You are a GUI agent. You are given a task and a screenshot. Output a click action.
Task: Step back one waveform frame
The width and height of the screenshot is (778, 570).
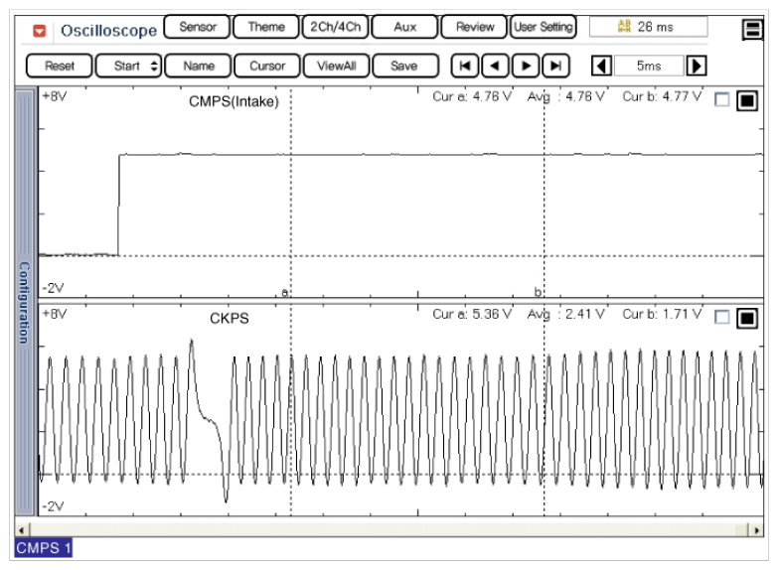[x=495, y=67]
